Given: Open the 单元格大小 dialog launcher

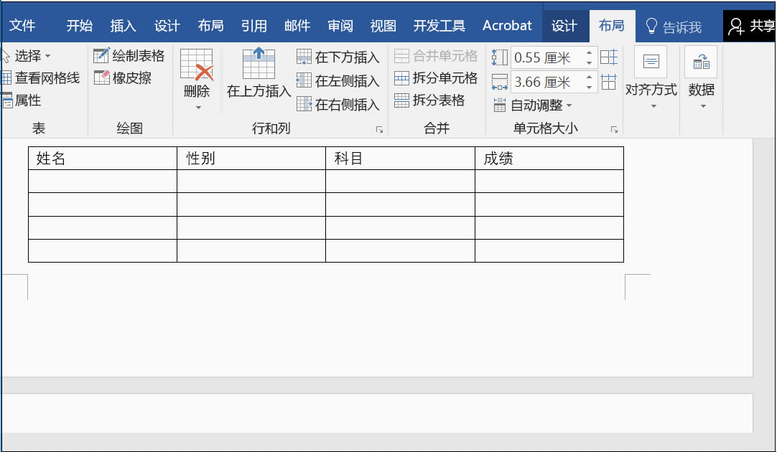Looking at the screenshot, I should 614,130.
